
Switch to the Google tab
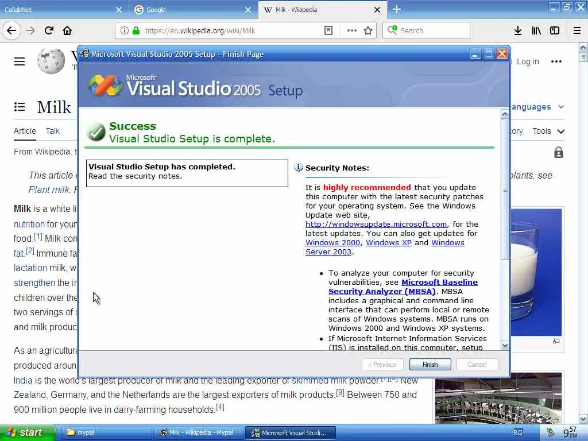click(194, 10)
